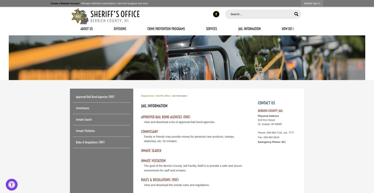Click the patrol car banner image
The height and width of the screenshot is (193, 374).
[x=187, y=58]
